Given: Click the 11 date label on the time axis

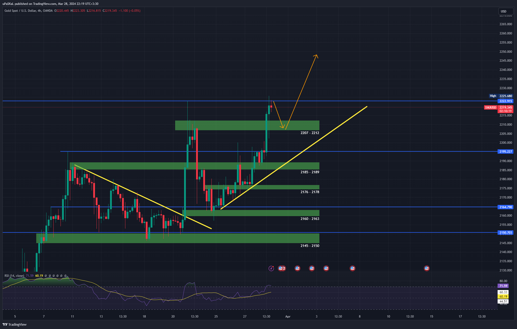Looking at the screenshot, I should (73, 317).
